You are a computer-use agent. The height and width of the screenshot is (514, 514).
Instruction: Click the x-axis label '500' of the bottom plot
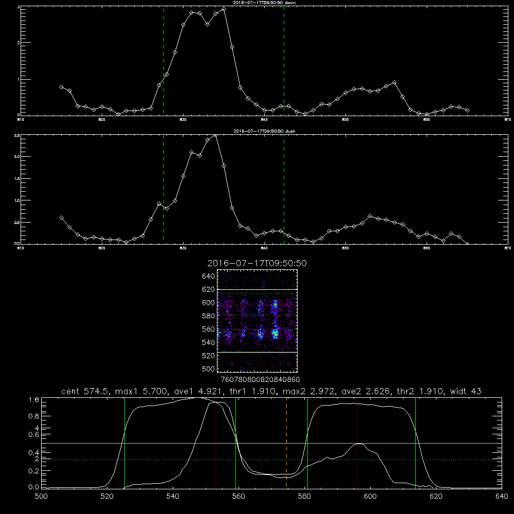(41, 496)
